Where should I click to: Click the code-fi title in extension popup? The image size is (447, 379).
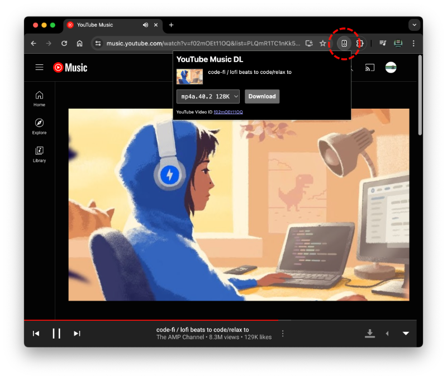(250, 72)
